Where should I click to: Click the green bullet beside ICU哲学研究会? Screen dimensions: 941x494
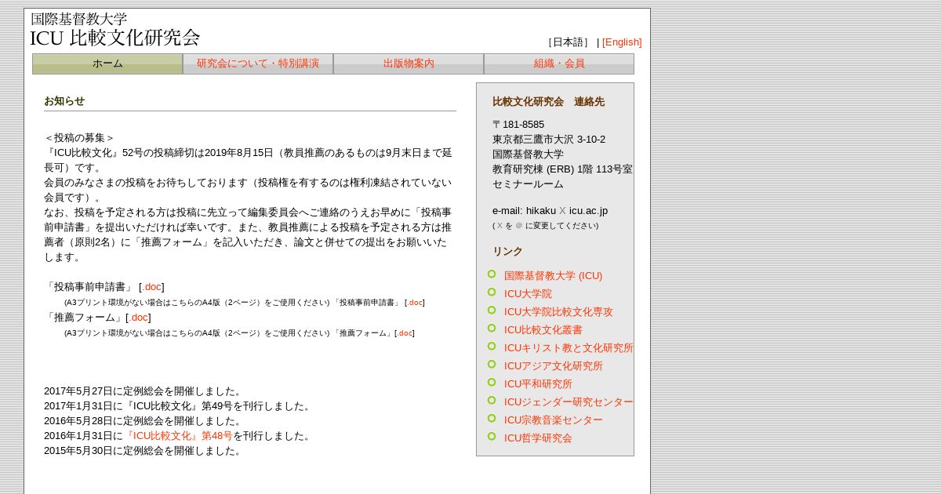click(492, 436)
